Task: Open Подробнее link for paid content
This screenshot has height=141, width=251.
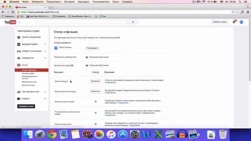Action: click(135, 125)
